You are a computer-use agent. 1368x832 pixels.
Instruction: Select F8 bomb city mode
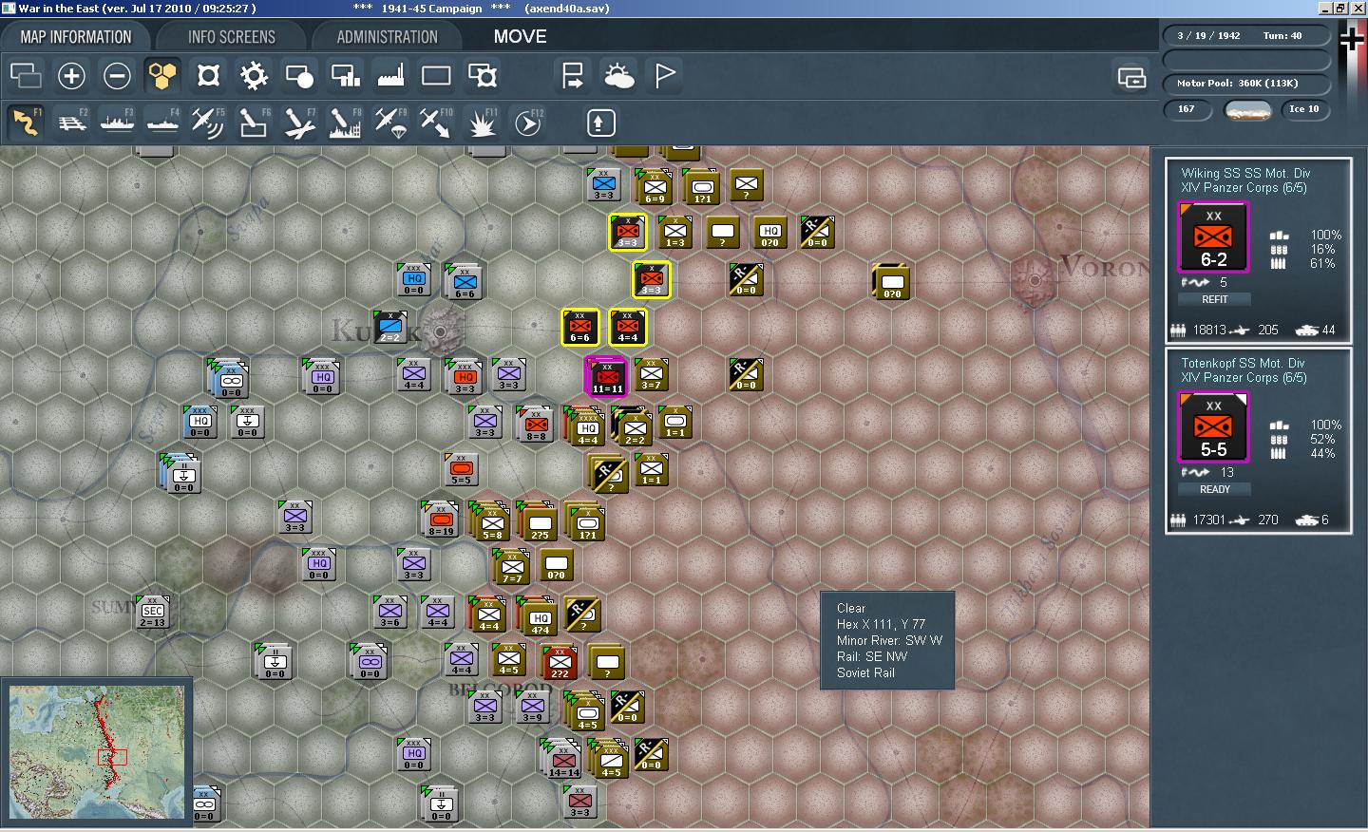point(344,123)
